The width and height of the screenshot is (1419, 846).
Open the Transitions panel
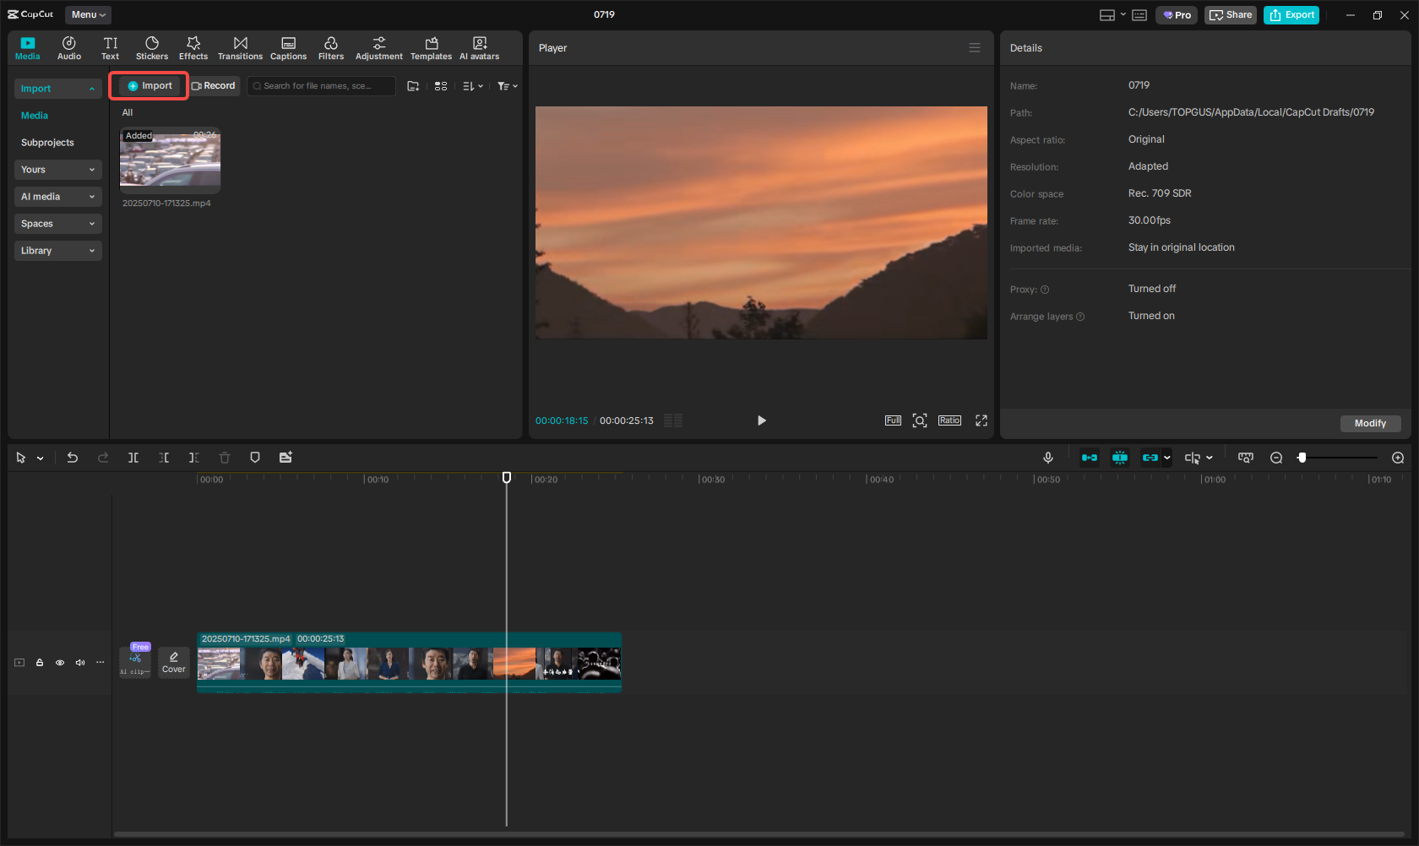coord(240,48)
